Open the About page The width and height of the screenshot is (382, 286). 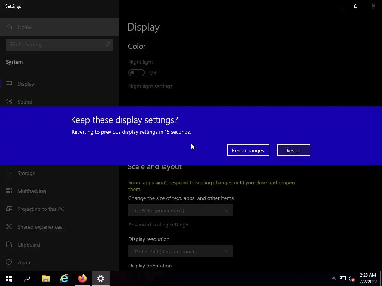60,263
